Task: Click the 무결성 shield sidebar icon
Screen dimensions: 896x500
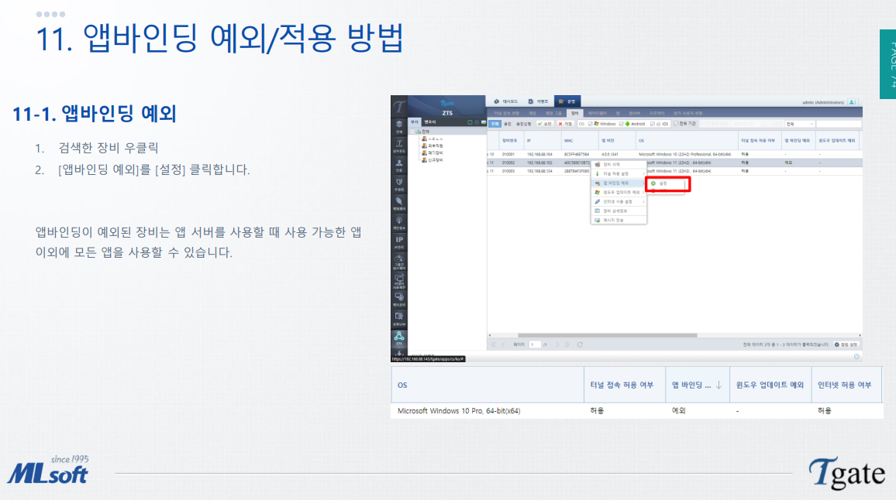Action: click(x=398, y=183)
